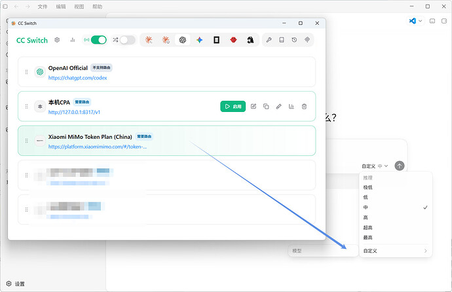Screen dimensions: 452x292
Task: Open the platform.xiaomimimo.com link
Action: click(98, 147)
